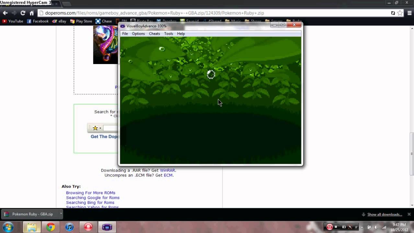The height and width of the screenshot is (233, 414).
Task: Go back with Chrome's back arrow
Action: (5, 13)
